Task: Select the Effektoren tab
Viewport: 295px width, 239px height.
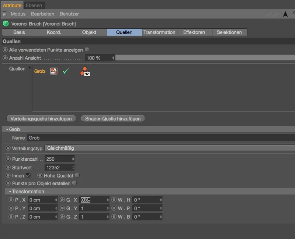Action: tap(194, 32)
